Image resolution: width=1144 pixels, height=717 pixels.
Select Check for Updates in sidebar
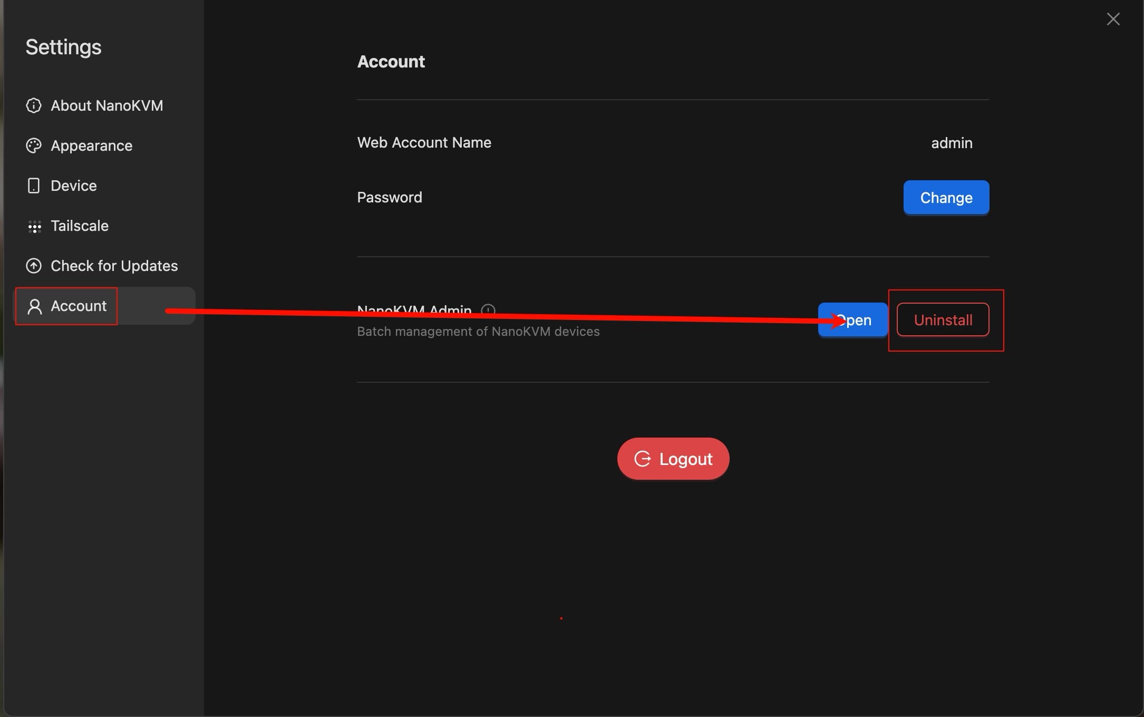[114, 266]
